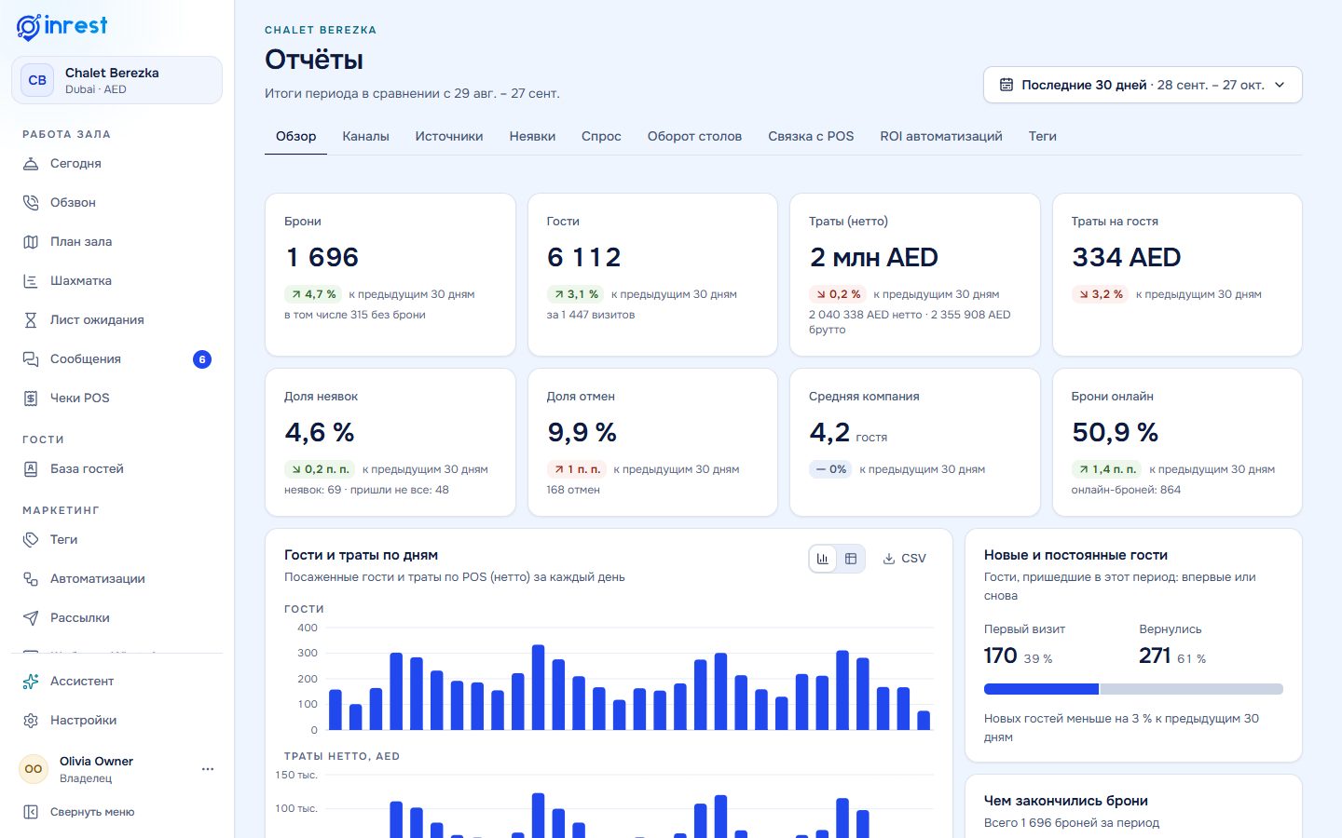1342x838 pixels.
Task: Open the Спрос tab
Action: [601, 136]
